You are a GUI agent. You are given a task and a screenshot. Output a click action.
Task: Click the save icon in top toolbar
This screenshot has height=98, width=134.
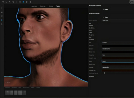(x=6, y=2)
